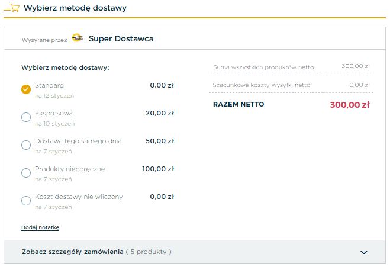Click the RAZEM NETTO label
This screenshot has width=390, height=267.
click(238, 104)
